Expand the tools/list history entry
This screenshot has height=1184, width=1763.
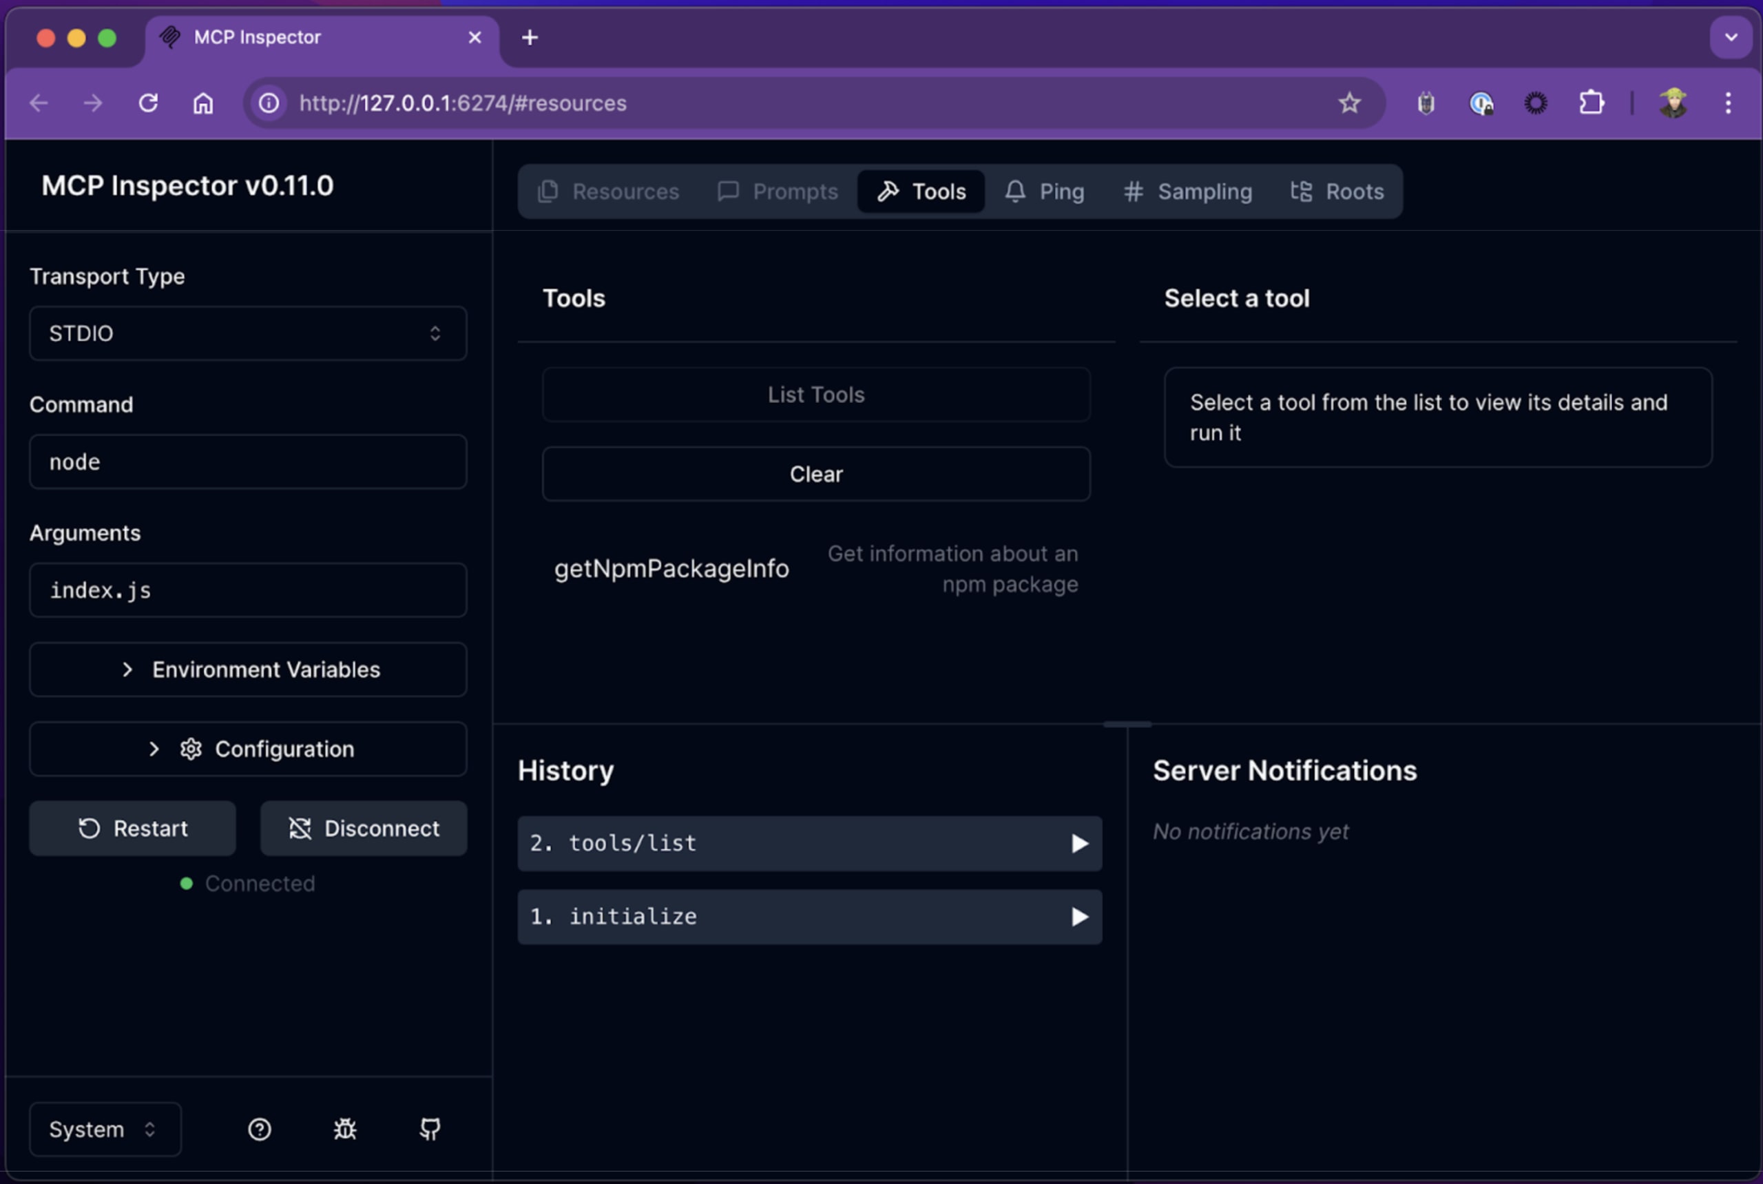tap(809, 844)
